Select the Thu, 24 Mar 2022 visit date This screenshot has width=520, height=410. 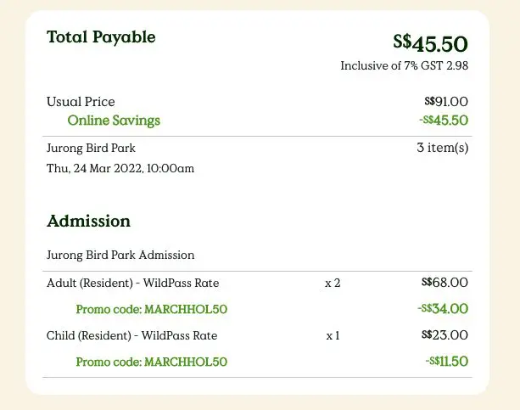(120, 169)
